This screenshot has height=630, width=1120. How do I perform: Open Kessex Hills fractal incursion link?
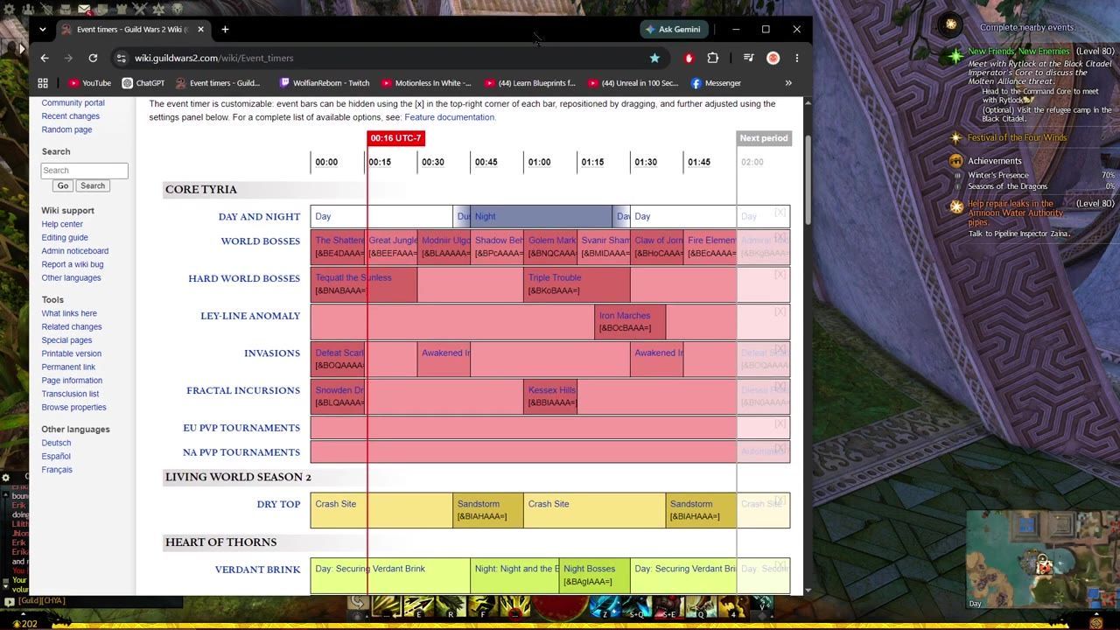click(552, 390)
